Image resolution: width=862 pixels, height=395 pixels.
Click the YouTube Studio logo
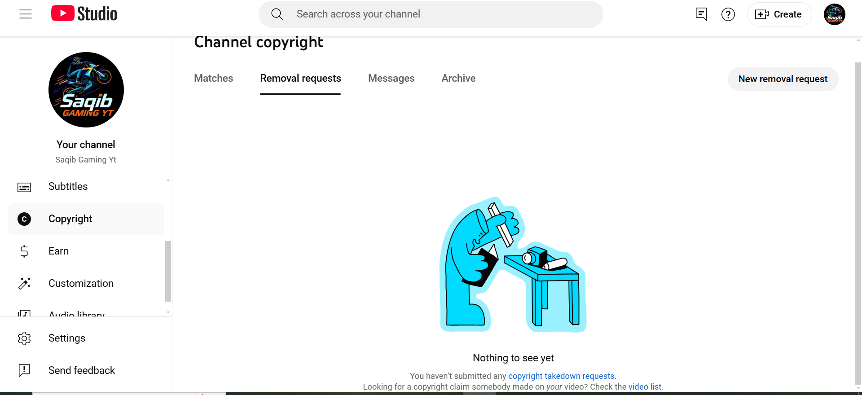tap(84, 14)
